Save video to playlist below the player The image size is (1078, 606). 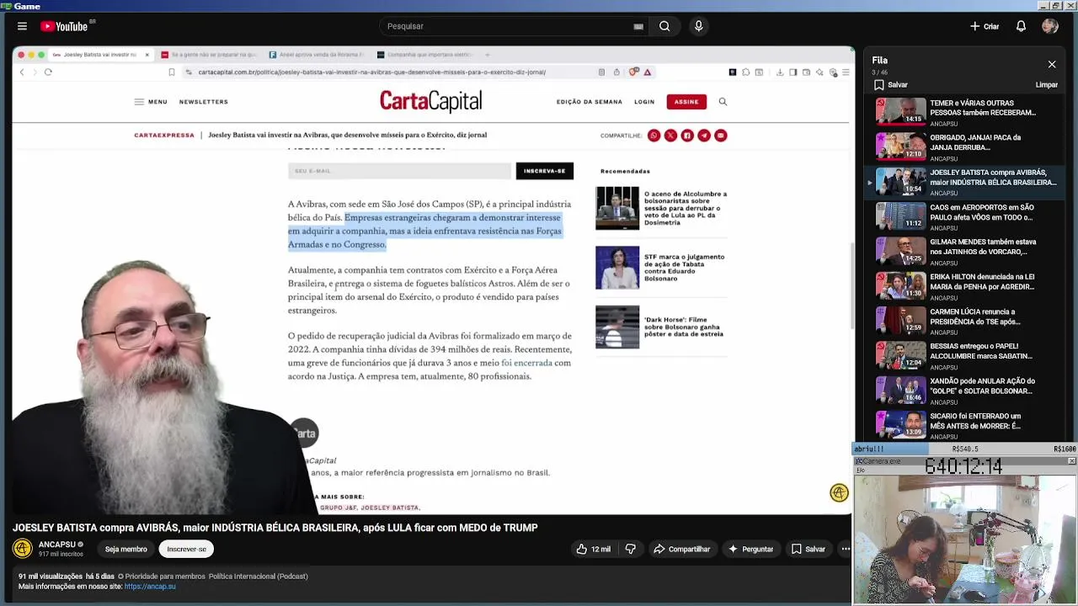[x=808, y=549]
